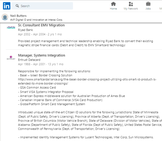162x141 pixels.
Task: Click the LinkedIn logo icon
Action: tap(7, 6)
